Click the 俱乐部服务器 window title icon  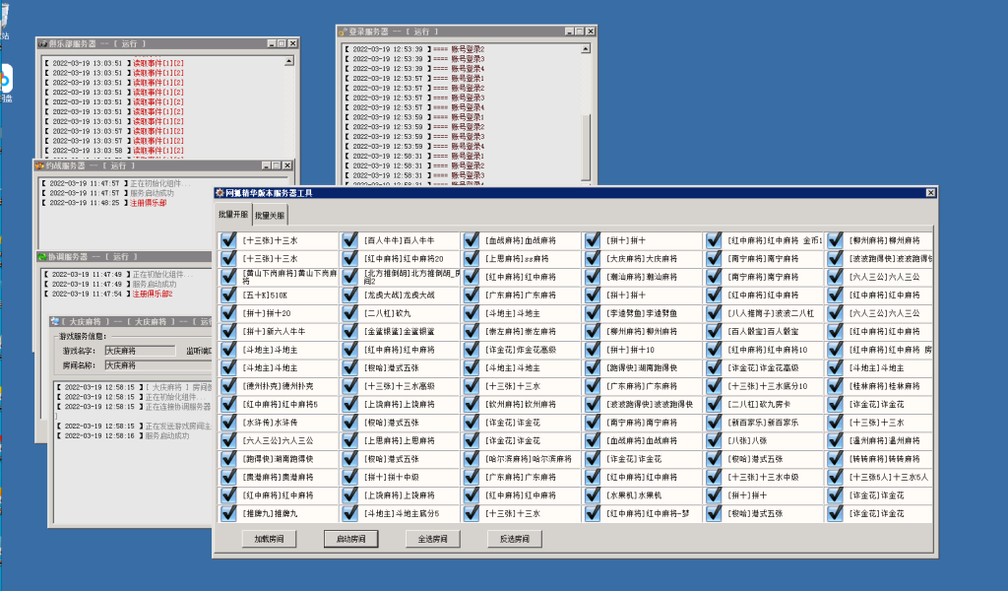42,43
